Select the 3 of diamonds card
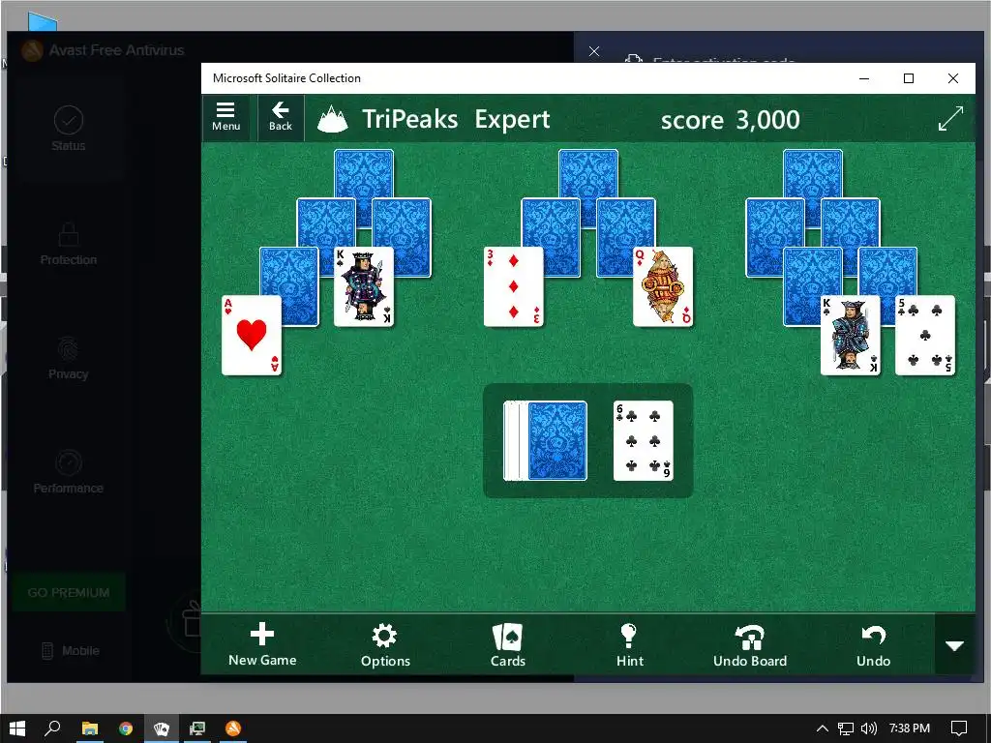Image resolution: width=991 pixels, height=743 pixels. point(513,286)
